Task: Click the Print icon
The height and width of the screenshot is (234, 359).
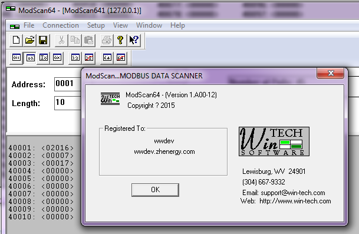Action: point(107,40)
